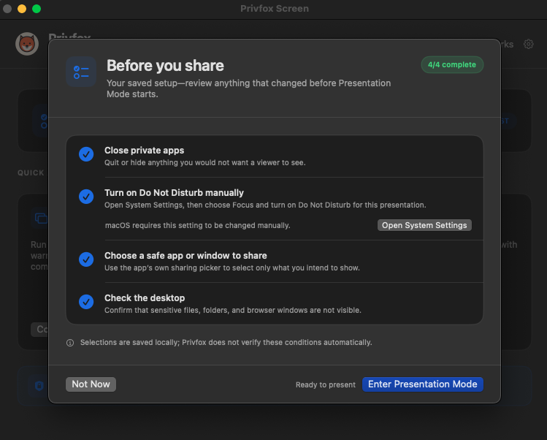Click the shield lock icon in background banner
Viewport: 547px width, 440px height.
tap(39, 385)
